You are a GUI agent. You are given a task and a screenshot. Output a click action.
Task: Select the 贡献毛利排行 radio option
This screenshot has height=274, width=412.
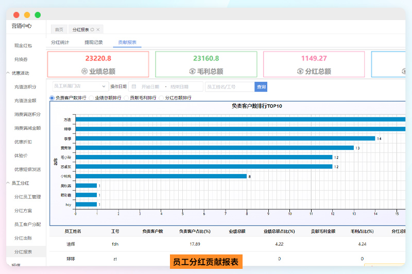(x=126, y=97)
